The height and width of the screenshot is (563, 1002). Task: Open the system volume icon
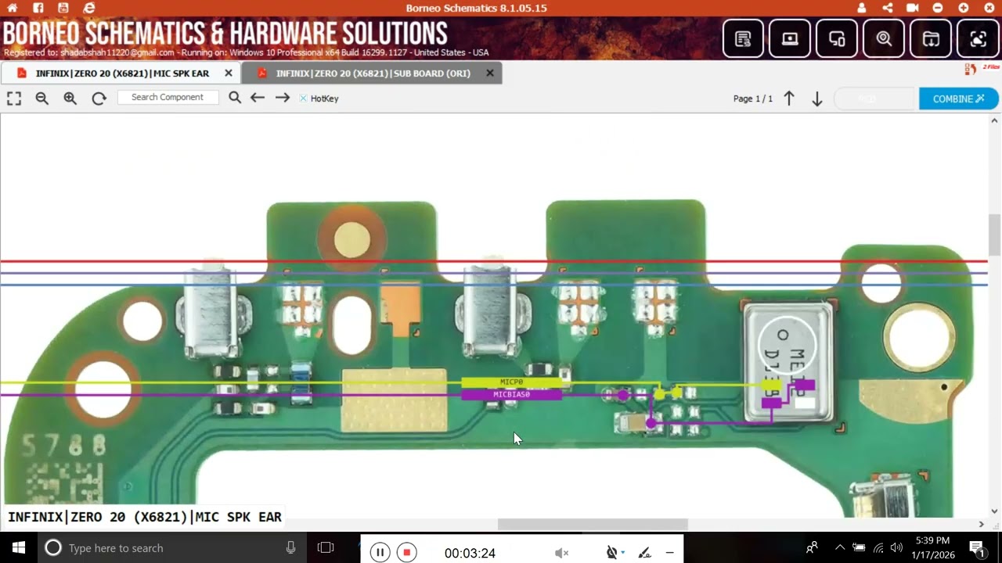896,547
